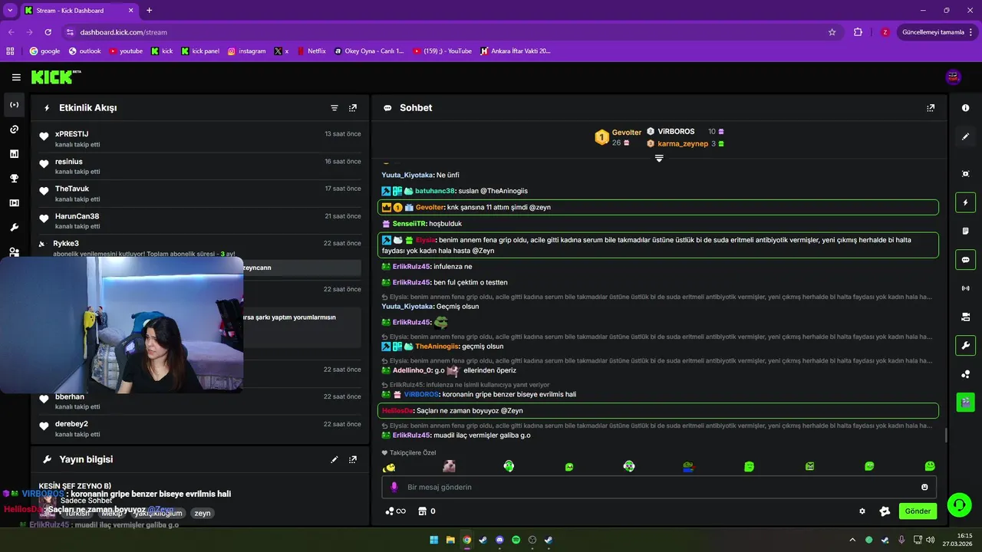
Task: Pop out the Sohbet chat panel
Action: coord(931,108)
